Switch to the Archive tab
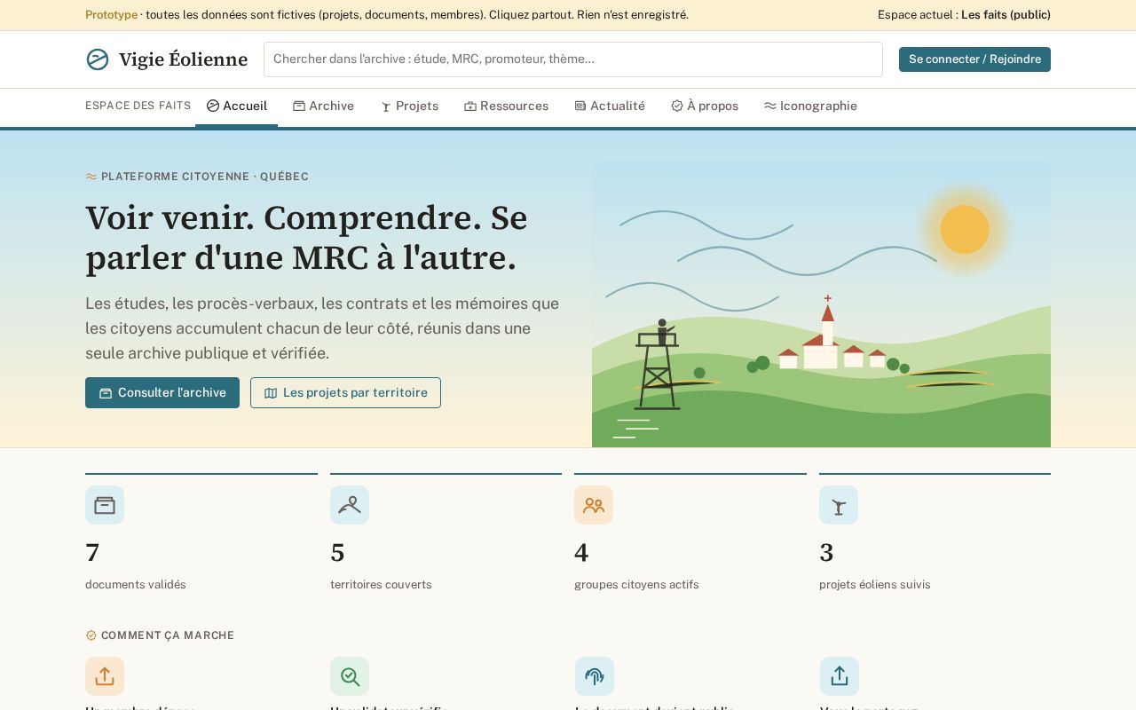 324,106
